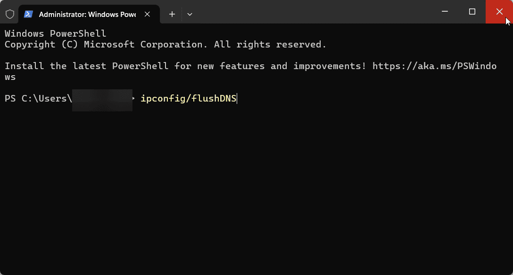Close the Terminal window
Screen dimensions: 513x275
coord(499,11)
